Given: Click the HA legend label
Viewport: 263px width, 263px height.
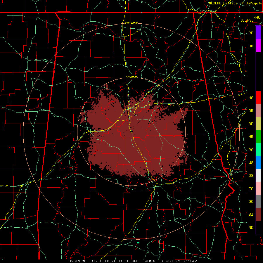Looking at the screenshot, I should pyautogui.click(x=251, y=98).
